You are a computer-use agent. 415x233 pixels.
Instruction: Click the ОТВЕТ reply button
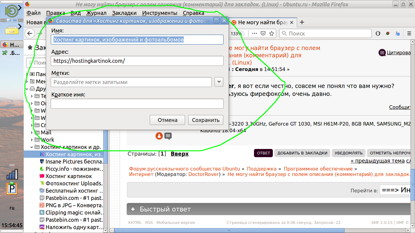[x=263, y=153]
